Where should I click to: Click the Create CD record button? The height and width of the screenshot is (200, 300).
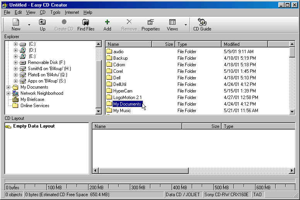click(x=64, y=25)
